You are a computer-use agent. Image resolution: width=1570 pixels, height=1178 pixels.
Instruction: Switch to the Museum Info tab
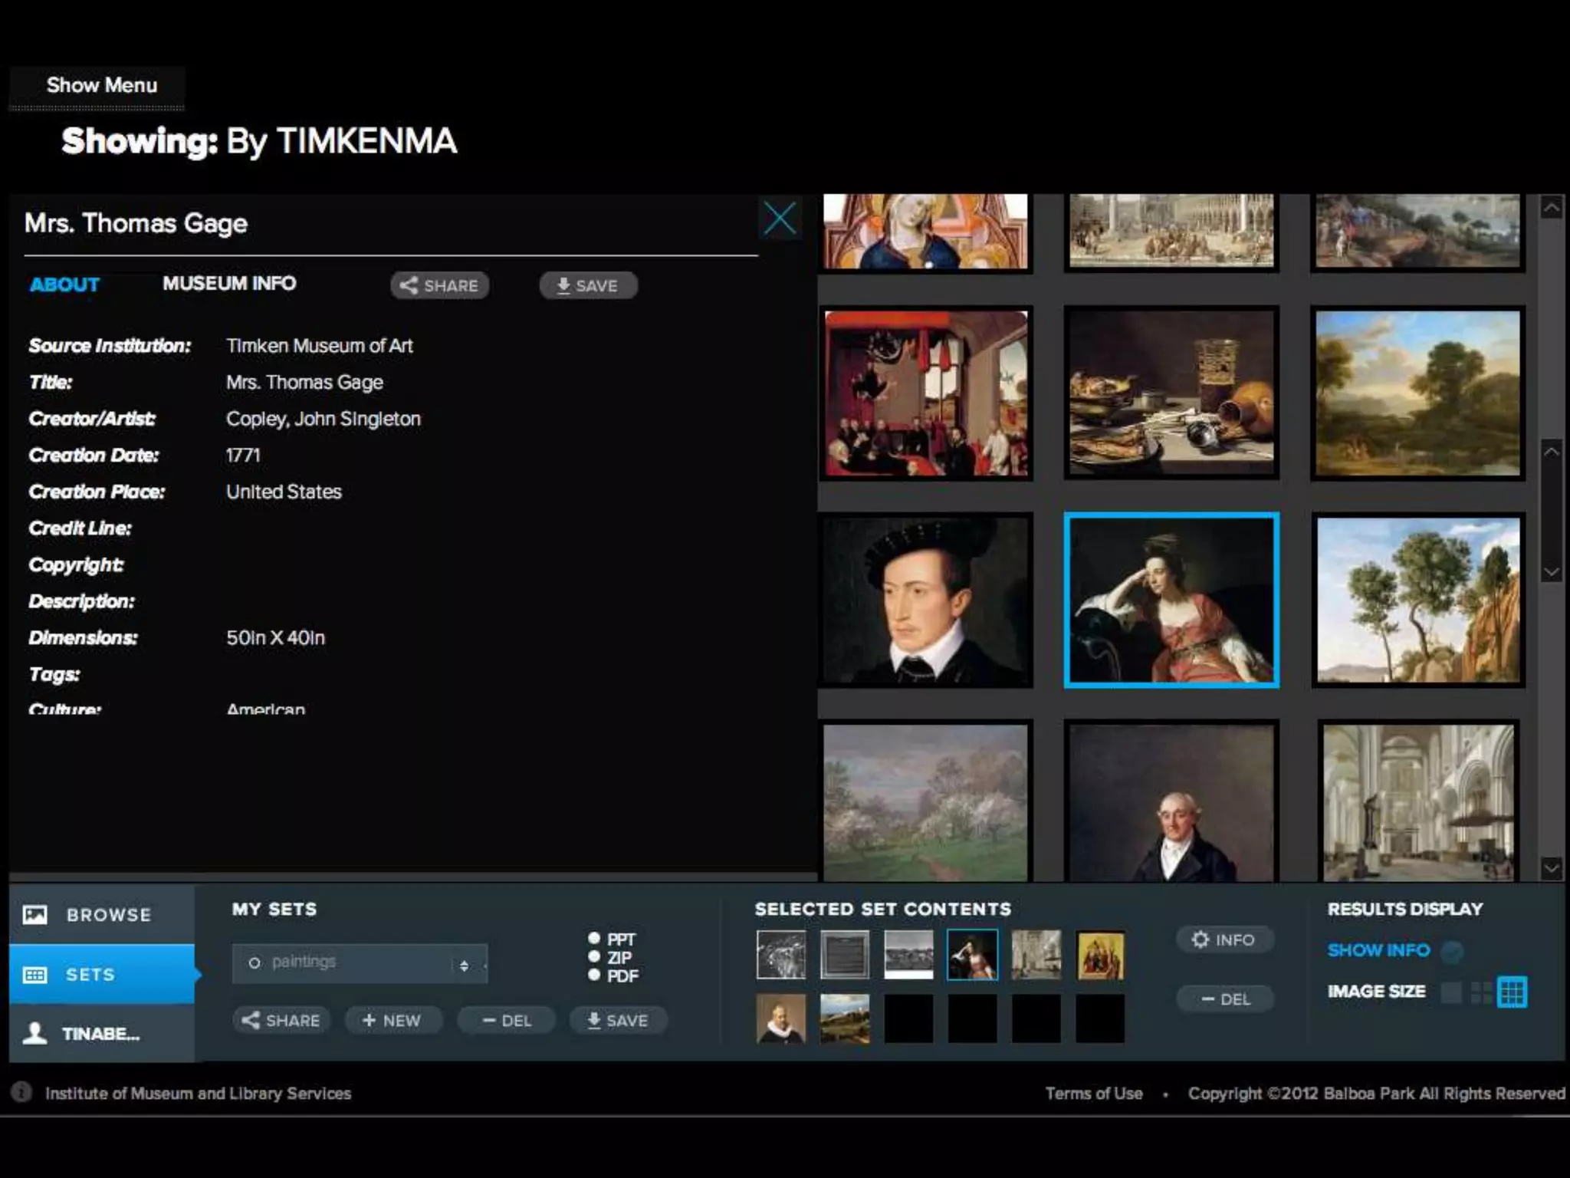click(x=229, y=284)
